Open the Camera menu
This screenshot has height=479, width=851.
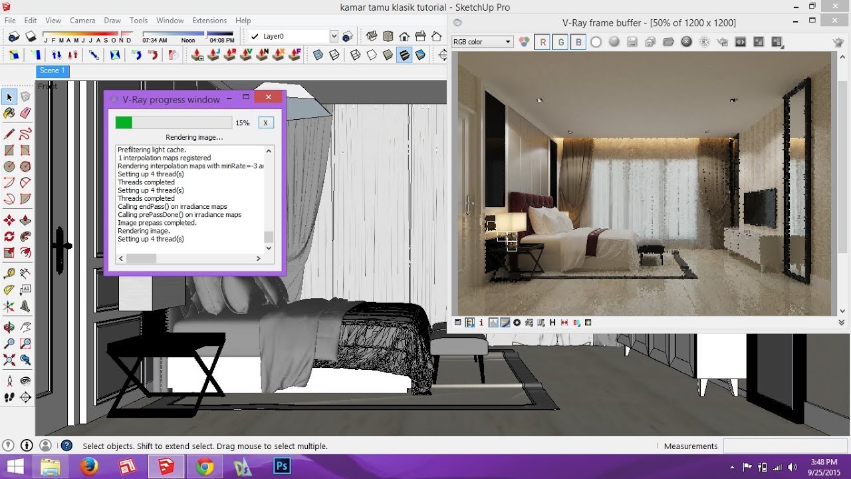[82, 21]
